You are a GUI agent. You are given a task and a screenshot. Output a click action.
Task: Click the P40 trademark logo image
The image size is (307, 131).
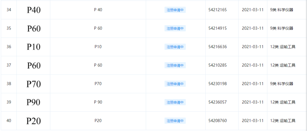click(34, 10)
